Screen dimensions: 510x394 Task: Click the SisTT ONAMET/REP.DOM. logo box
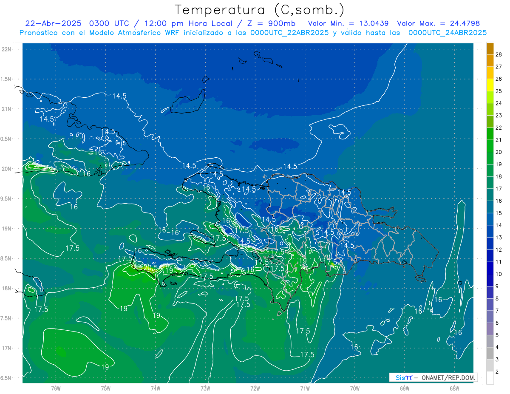[x=433, y=377]
